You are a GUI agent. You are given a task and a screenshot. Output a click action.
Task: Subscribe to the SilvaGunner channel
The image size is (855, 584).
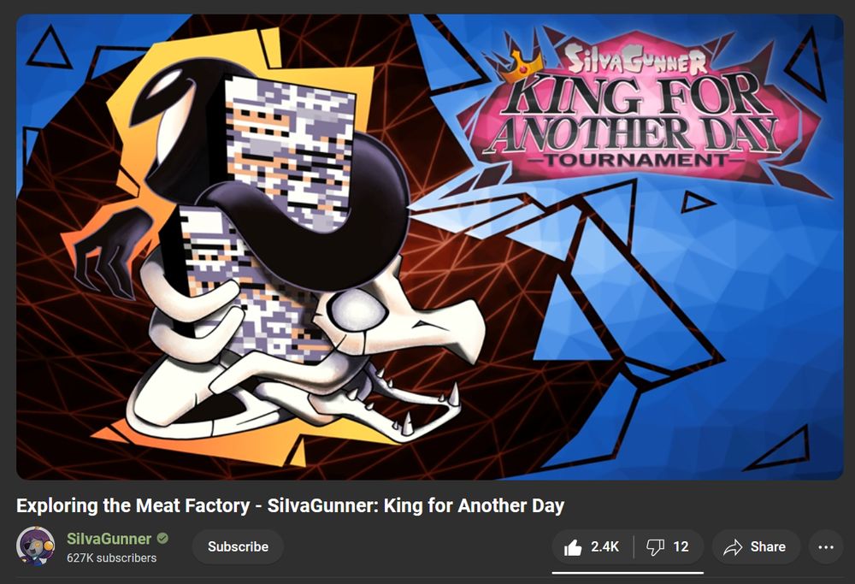(238, 547)
